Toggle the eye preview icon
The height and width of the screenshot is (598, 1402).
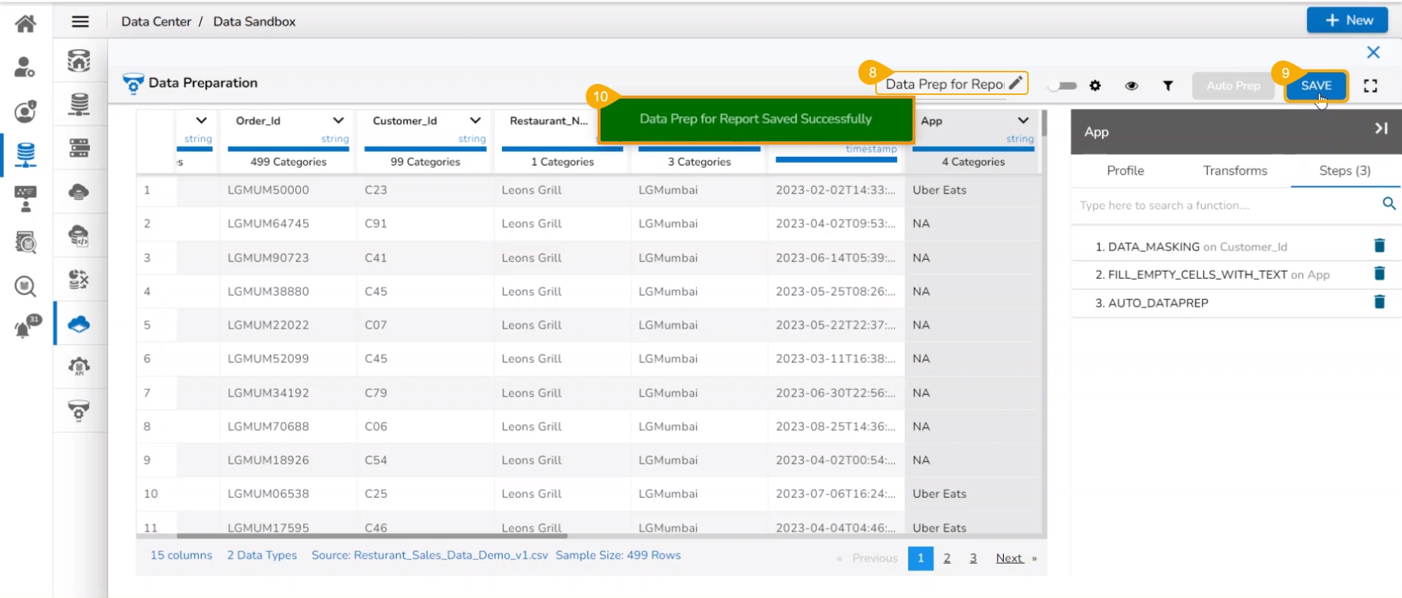pos(1131,86)
